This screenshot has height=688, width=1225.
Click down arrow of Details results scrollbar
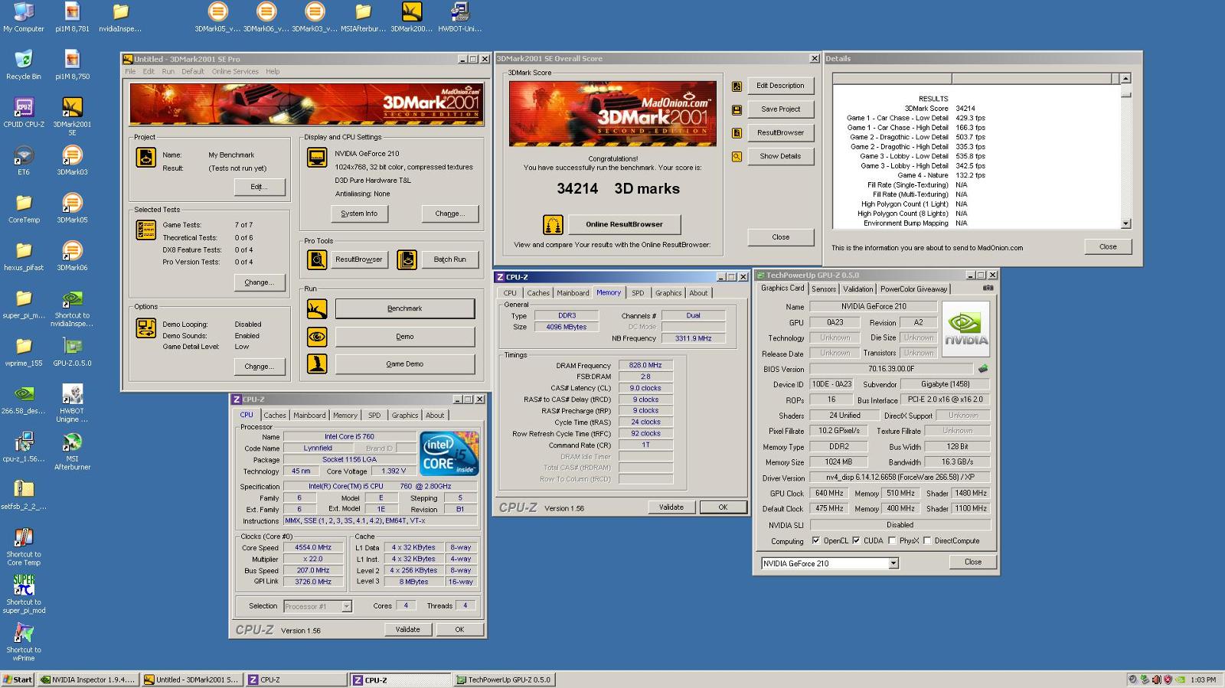point(1125,223)
